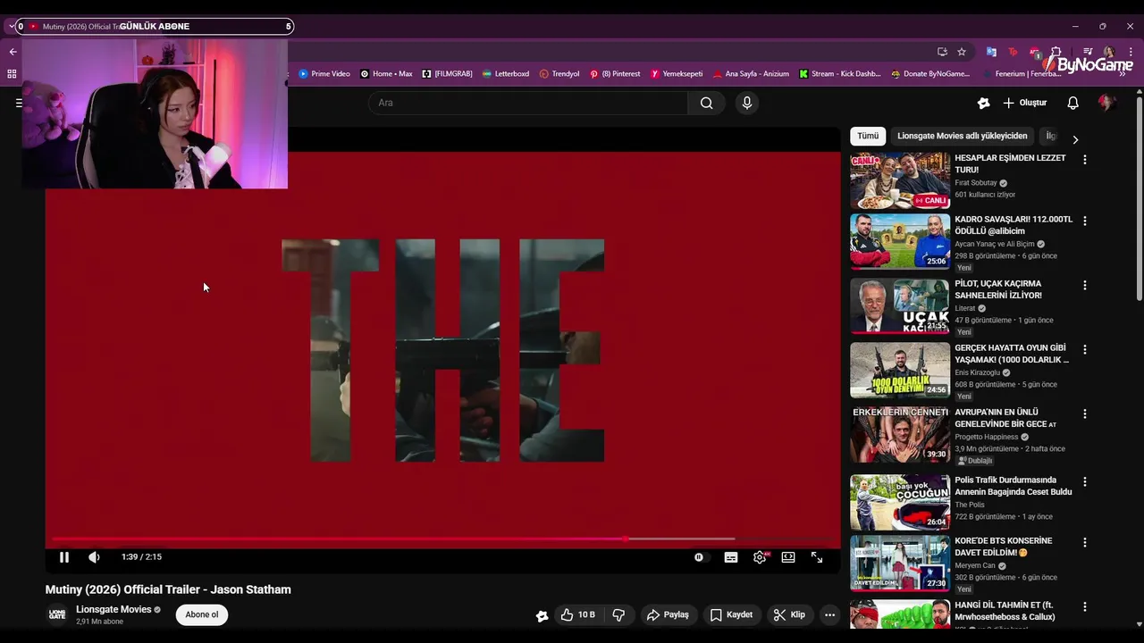Click the sparkle icon left of Oluştur

pos(983,103)
